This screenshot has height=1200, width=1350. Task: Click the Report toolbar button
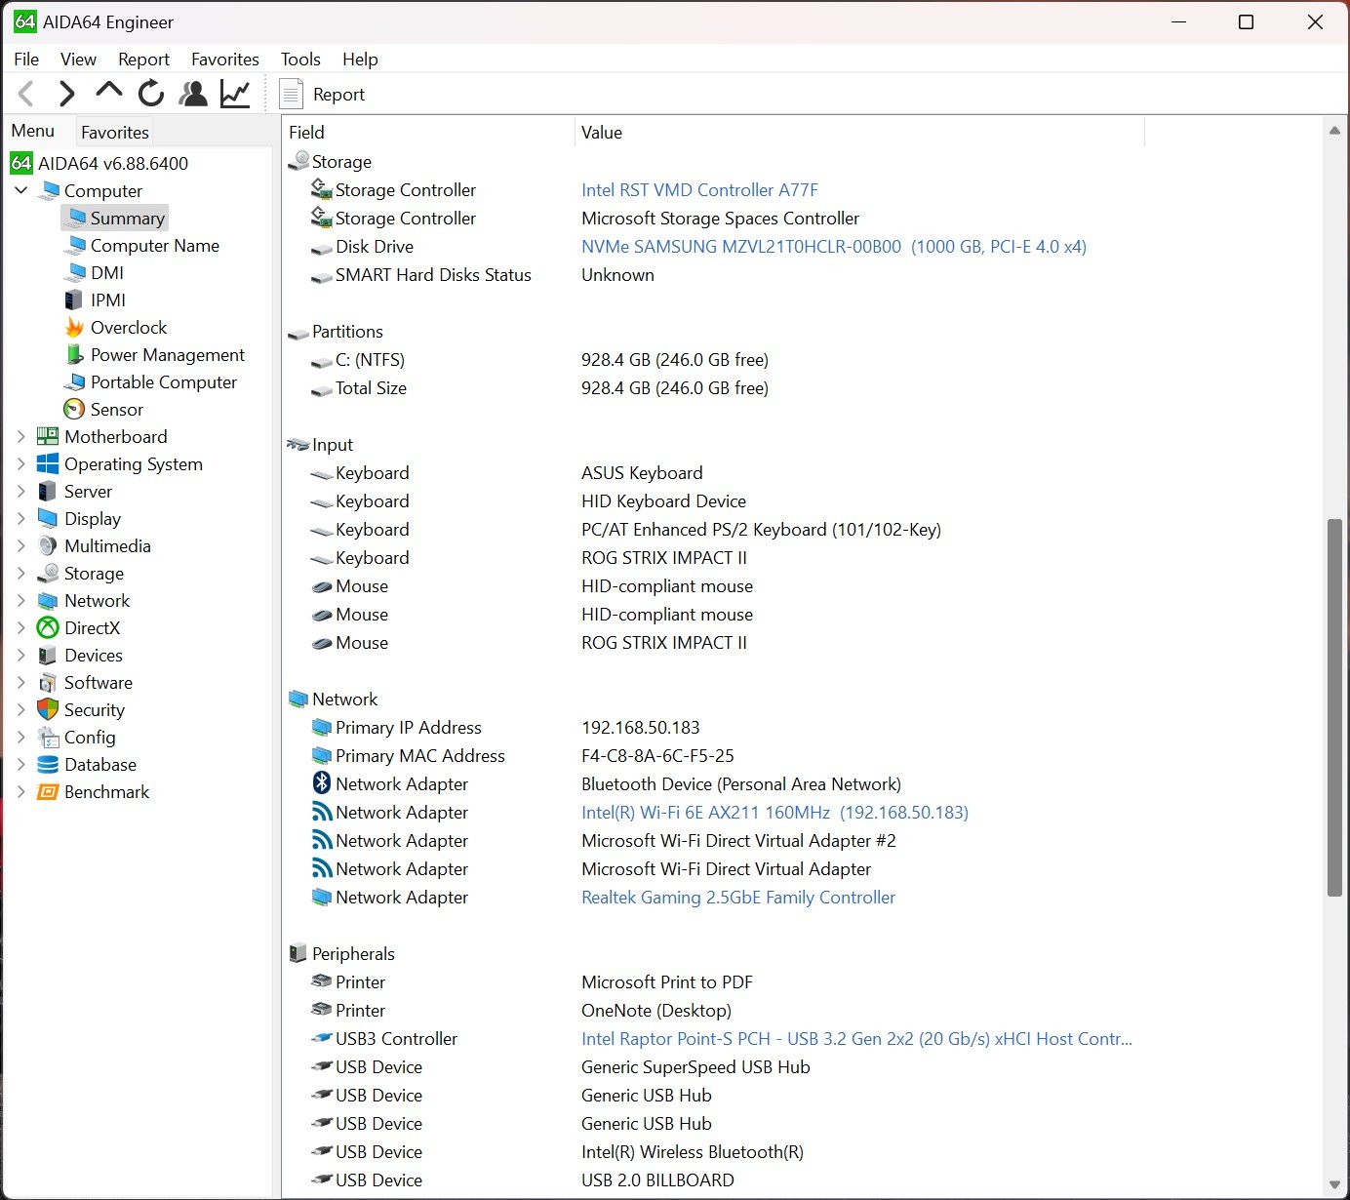[x=322, y=95]
